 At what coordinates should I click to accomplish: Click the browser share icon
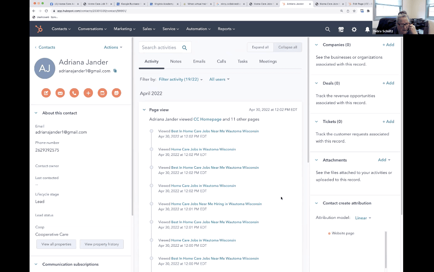348,11
